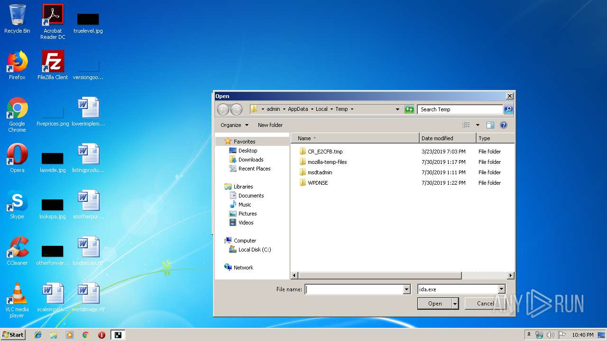Expand the Local breadcrumb arrow
The image size is (607, 341).
coord(331,109)
